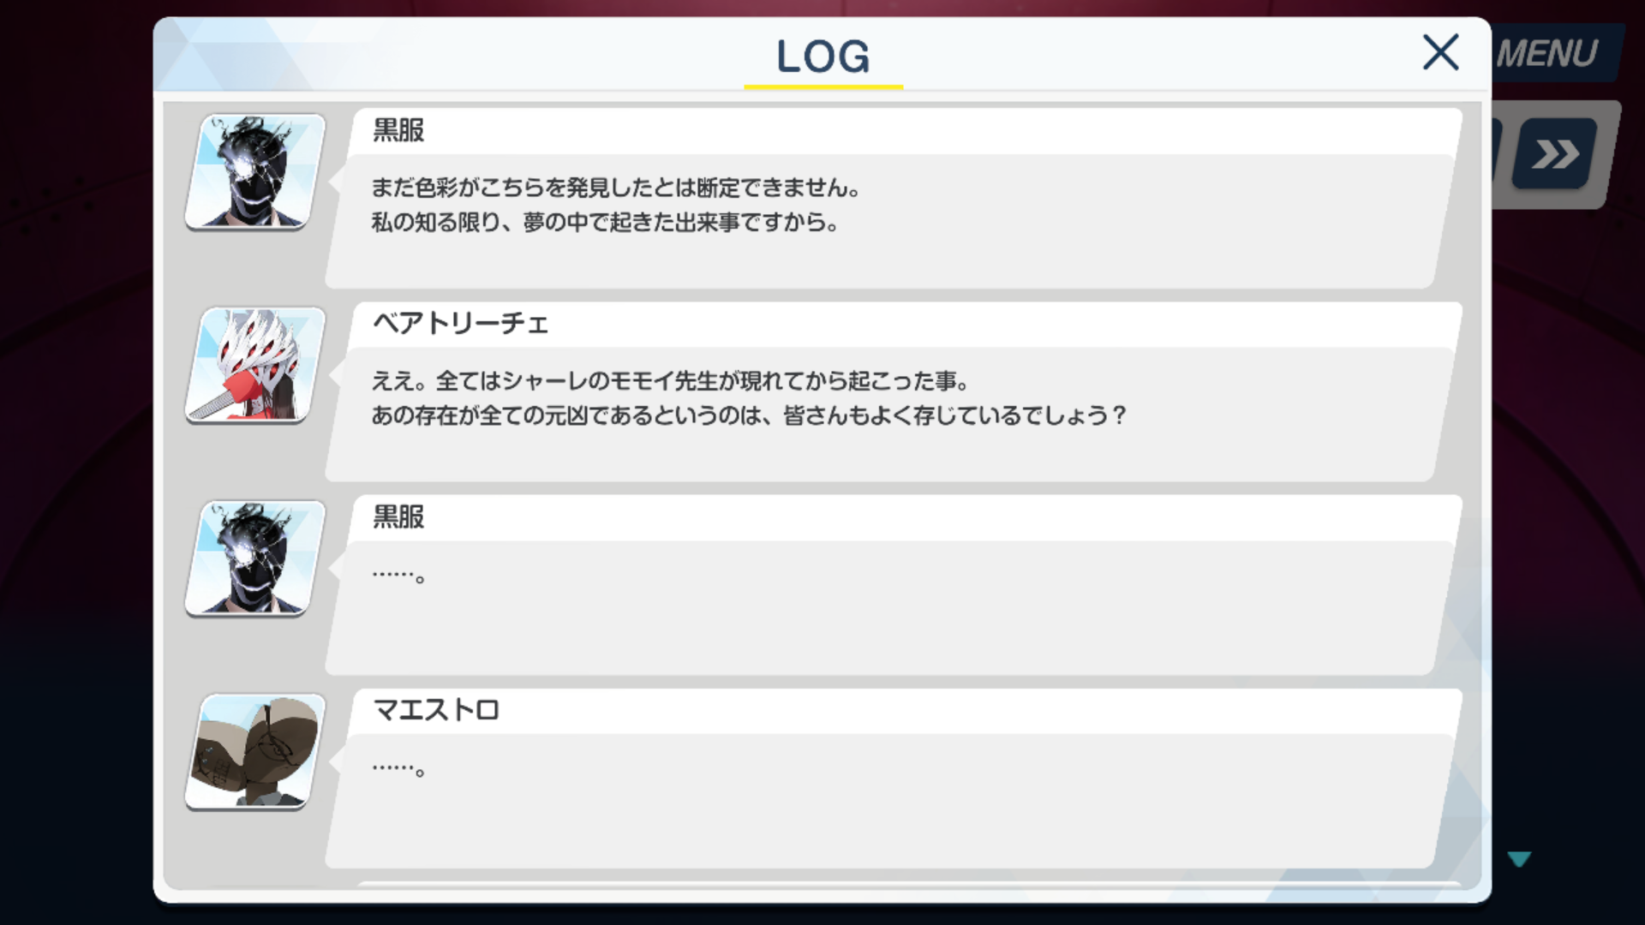Select the LOG tab title
The height and width of the screenshot is (925, 1645).
click(x=822, y=57)
